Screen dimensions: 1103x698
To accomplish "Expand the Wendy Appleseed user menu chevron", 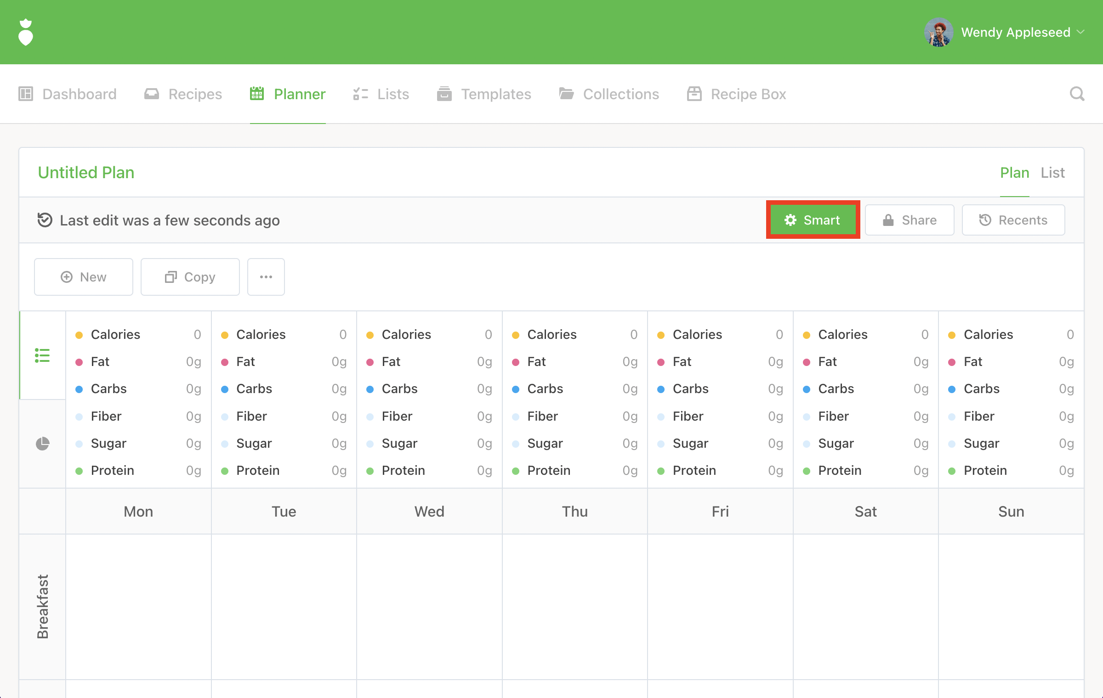I will (x=1081, y=32).
